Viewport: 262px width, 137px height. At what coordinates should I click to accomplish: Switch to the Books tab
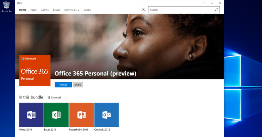tap(87, 10)
